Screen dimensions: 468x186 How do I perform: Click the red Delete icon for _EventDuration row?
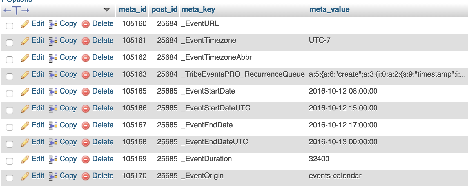[86, 160]
